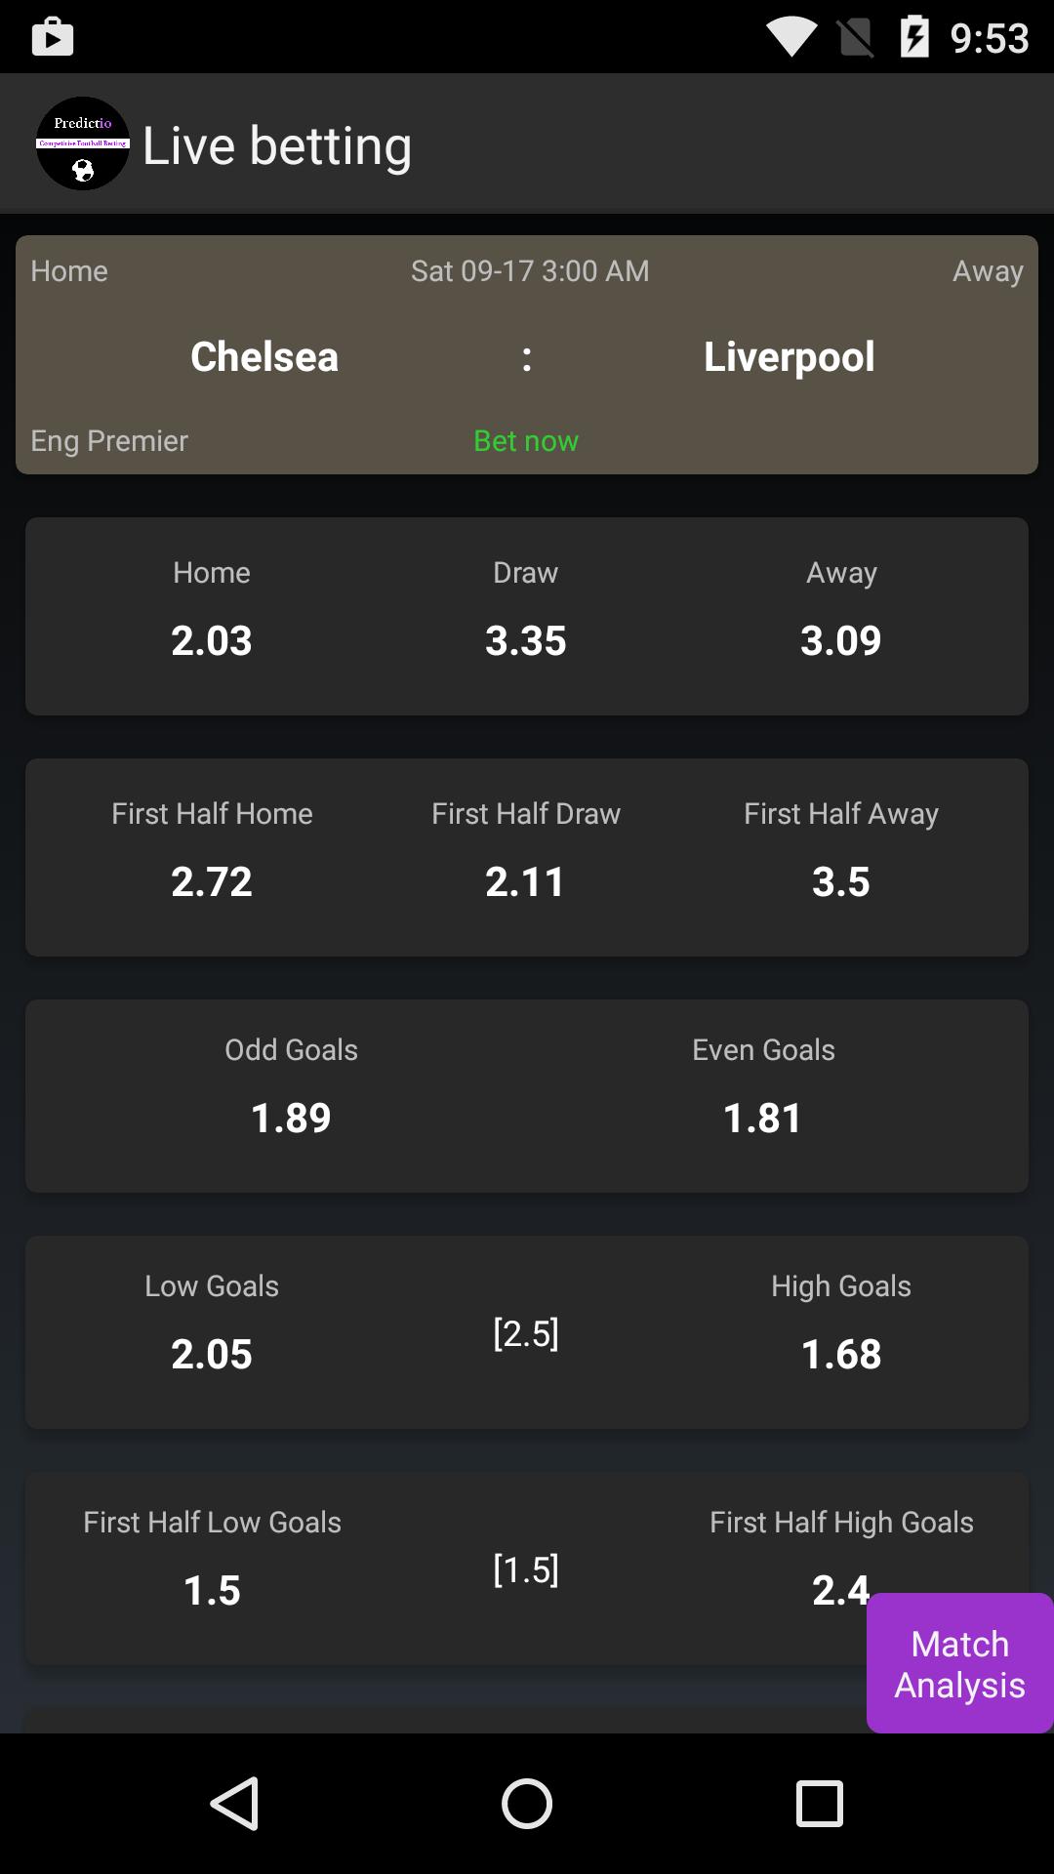Open Match Analysis
This screenshot has height=1874, width=1054.
tap(959, 1664)
